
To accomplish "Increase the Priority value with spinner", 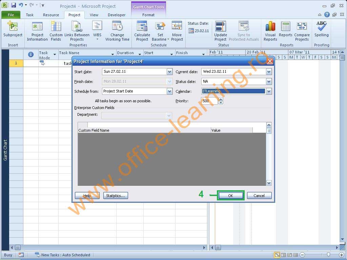I will (x=221, y=99).
